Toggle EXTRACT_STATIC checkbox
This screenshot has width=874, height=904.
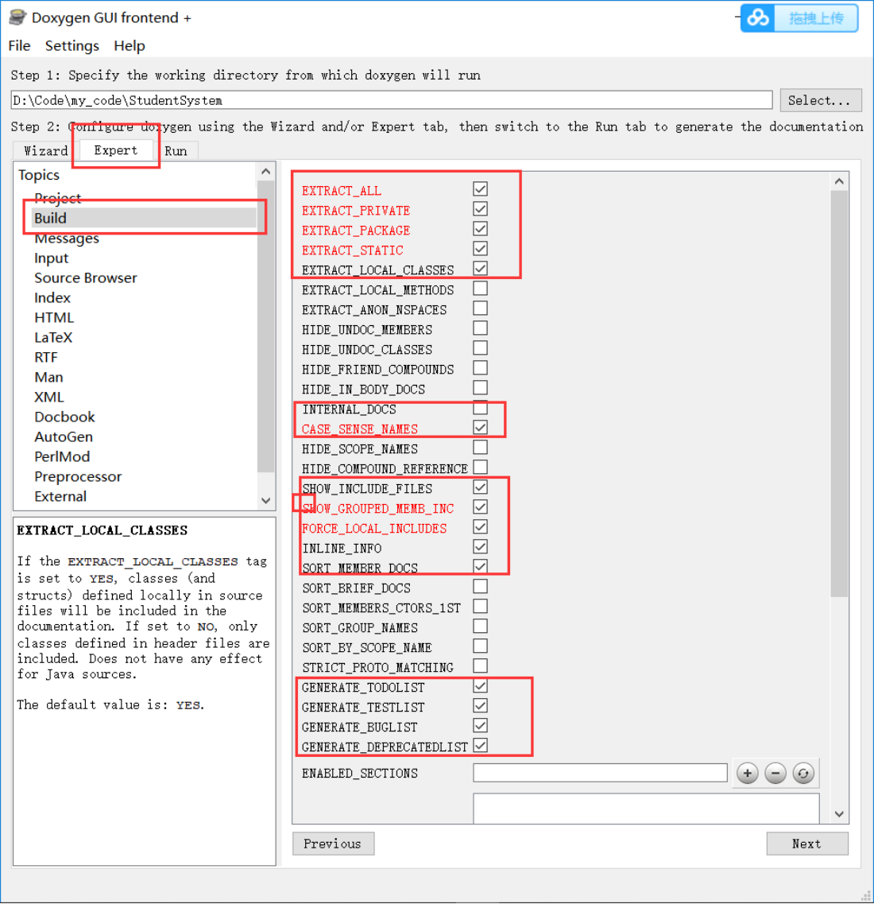point(480,249)
